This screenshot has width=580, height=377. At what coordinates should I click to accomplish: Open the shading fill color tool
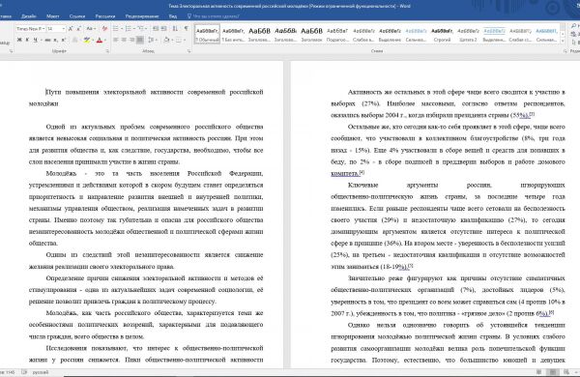[x=166, y=40]
